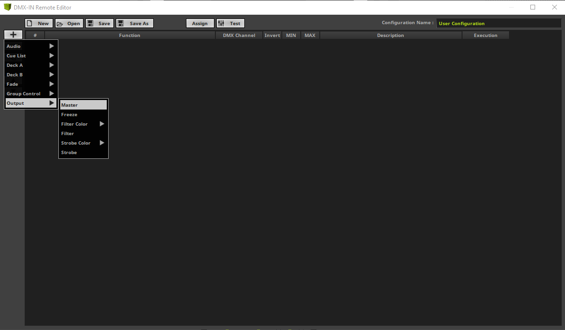
Task: Open the Deck B submenu
Action: pos(30,74)
